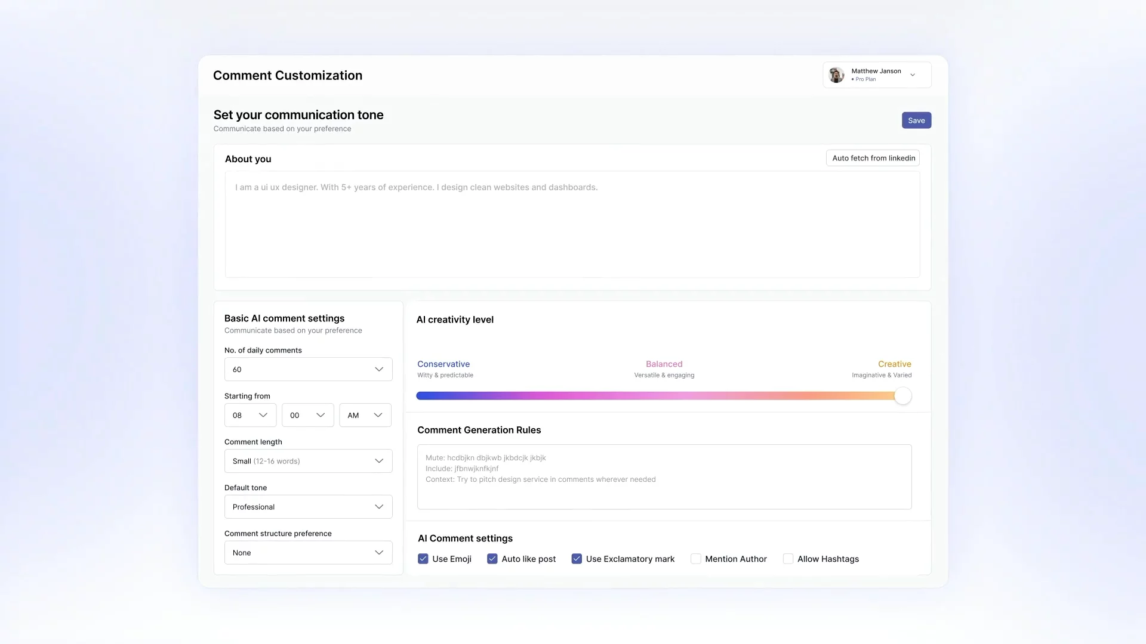Focus the Comment Generation Rules textbox
Image resolution: width=1146 pixels, height=644 pixels.
click(x=664, y=477)
